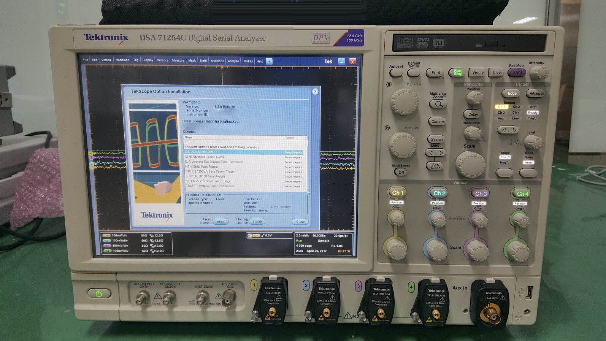Toggle the yellow Ch 1 button

click(397, 193)
